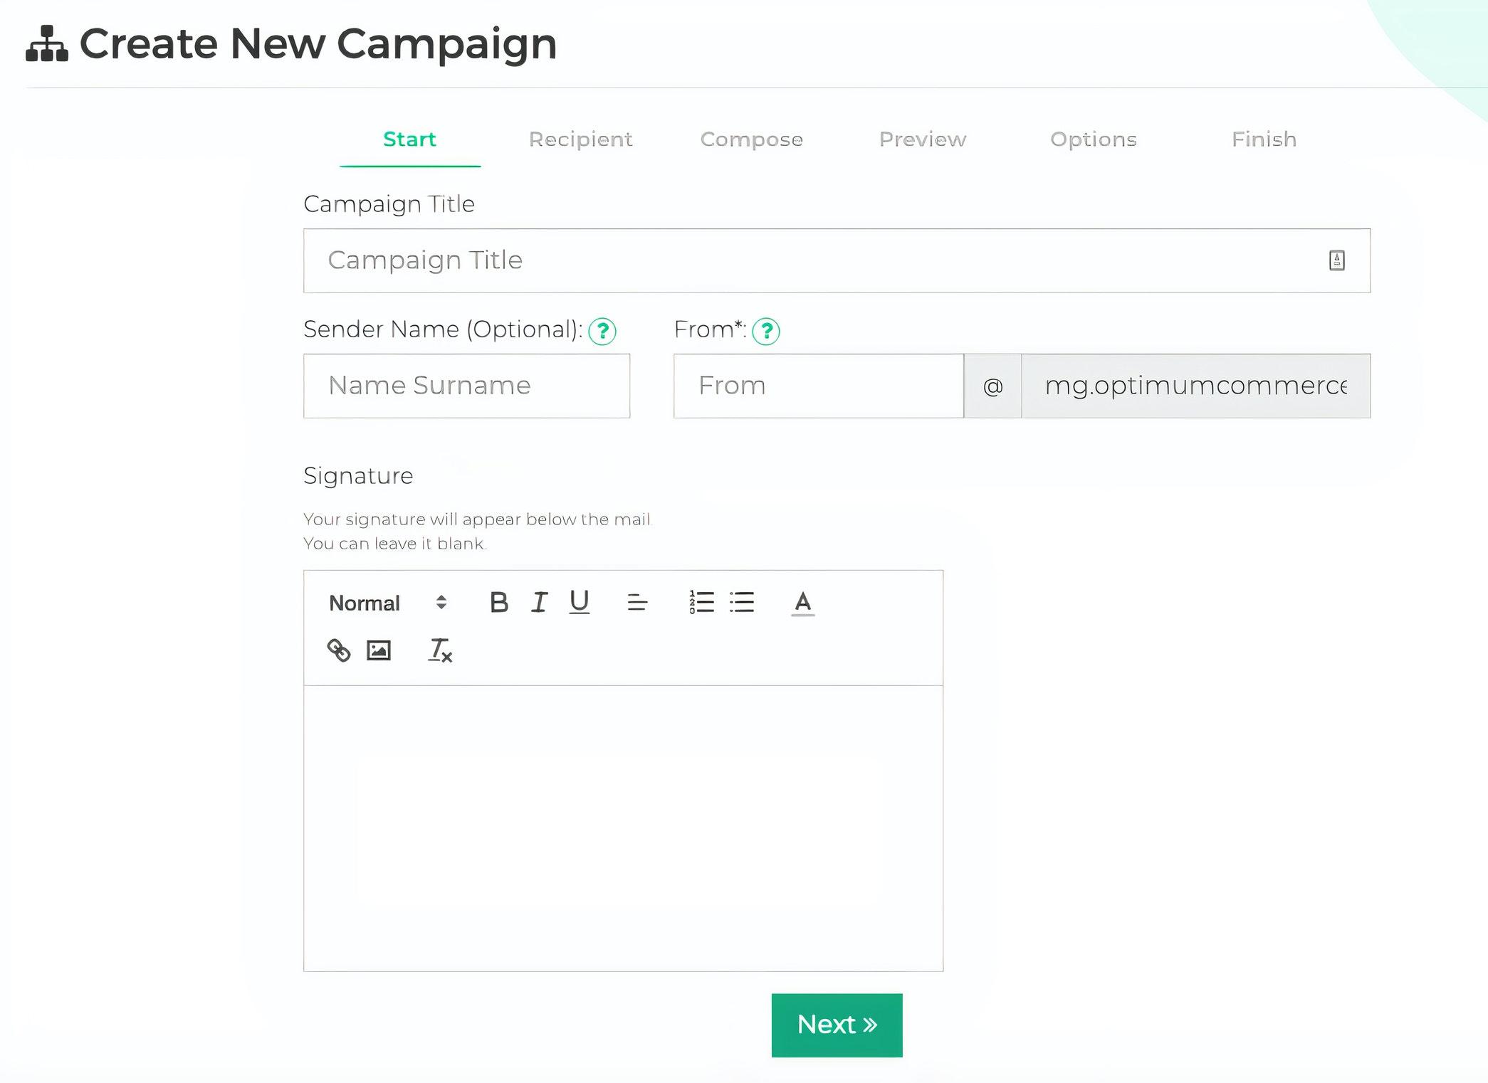Click the campaign hierarchy icon beside heading
Image resolution: width=1488 pixels, height=1083 pixels.
tap(47, 43)
